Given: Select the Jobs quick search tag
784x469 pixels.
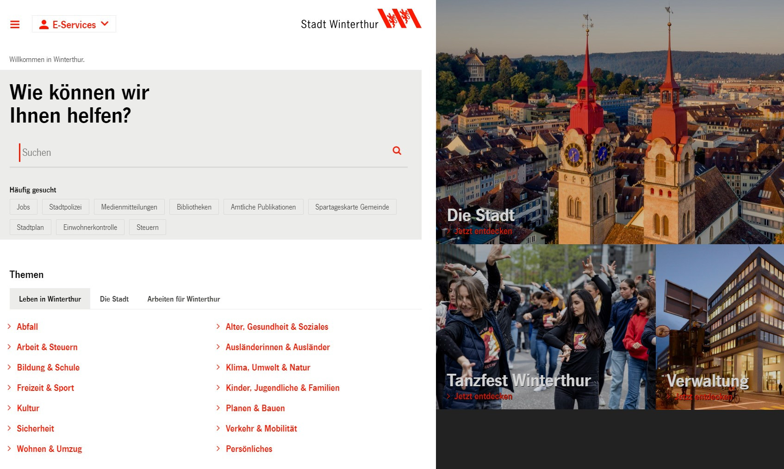Looking at the screenshot, I should [x=23, y=207].
